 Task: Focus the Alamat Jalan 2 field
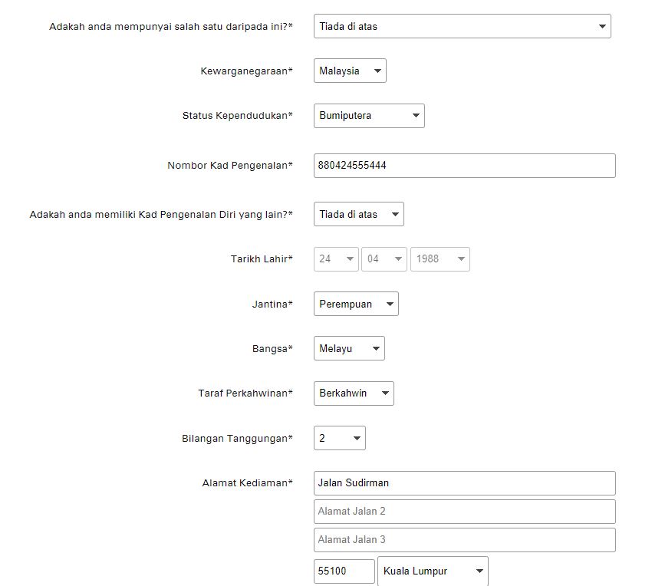point(464,512)
